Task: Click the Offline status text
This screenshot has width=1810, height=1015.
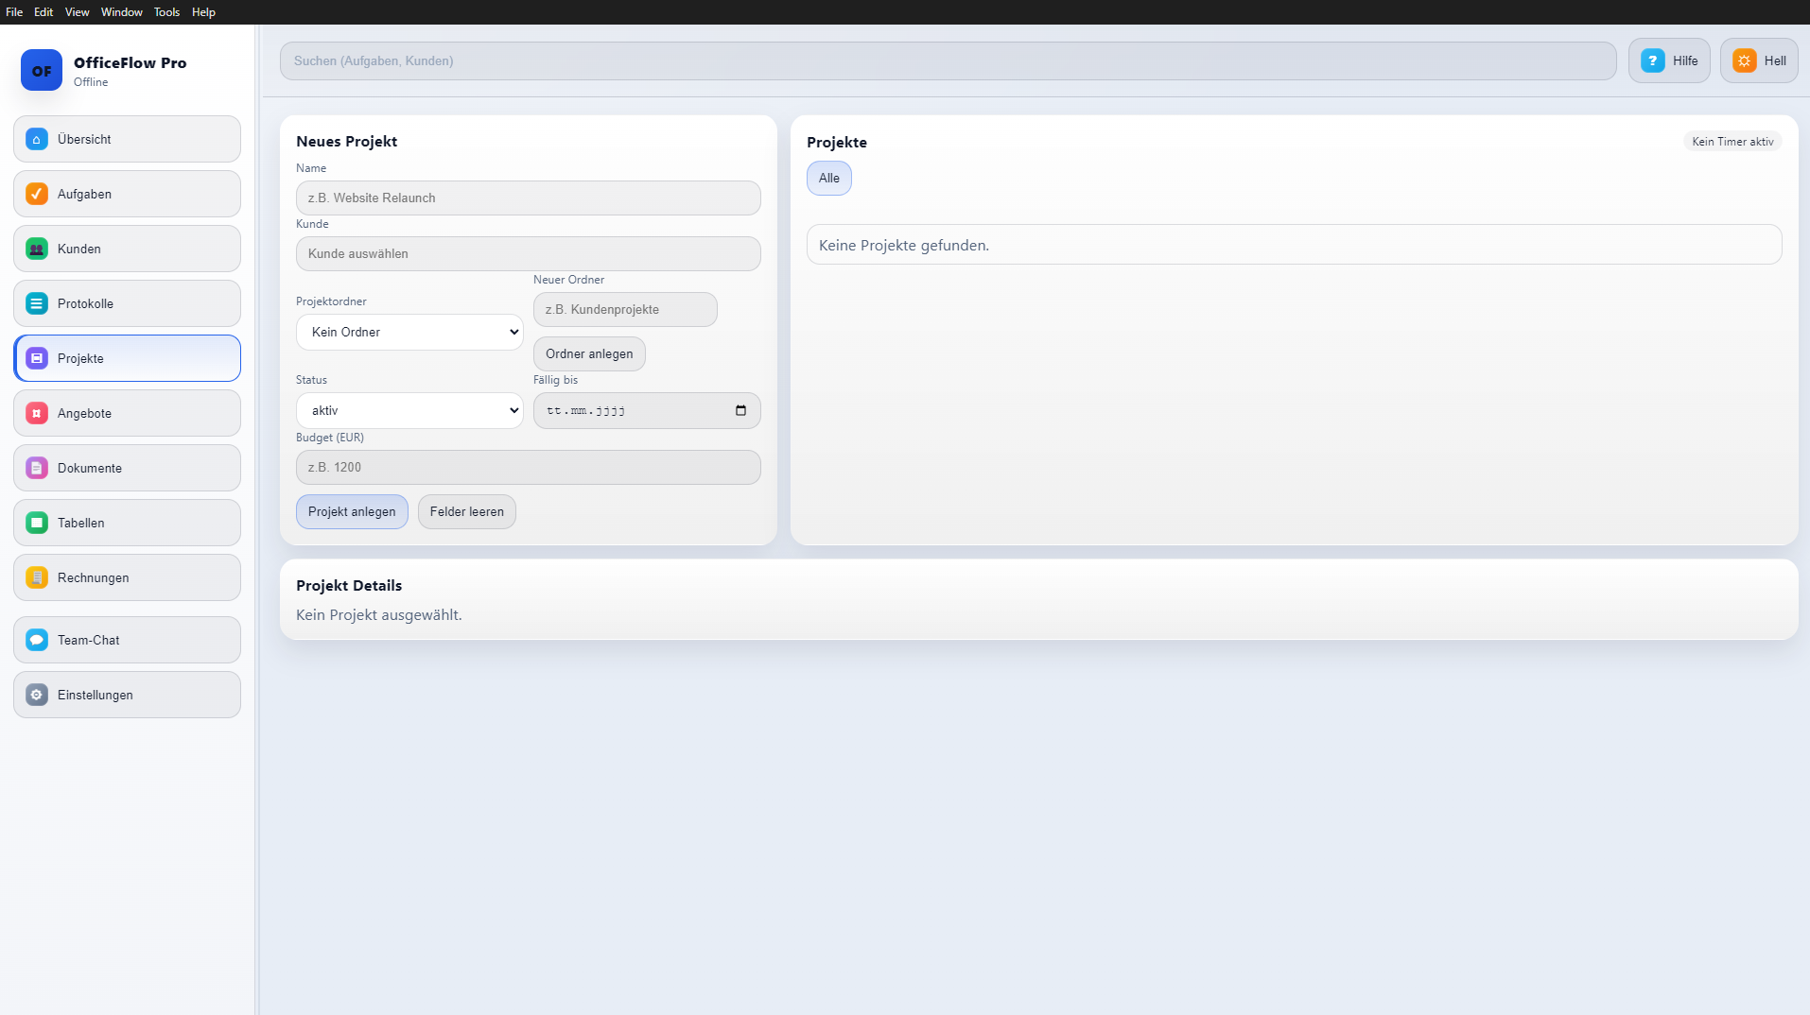Action: [91, 82]
